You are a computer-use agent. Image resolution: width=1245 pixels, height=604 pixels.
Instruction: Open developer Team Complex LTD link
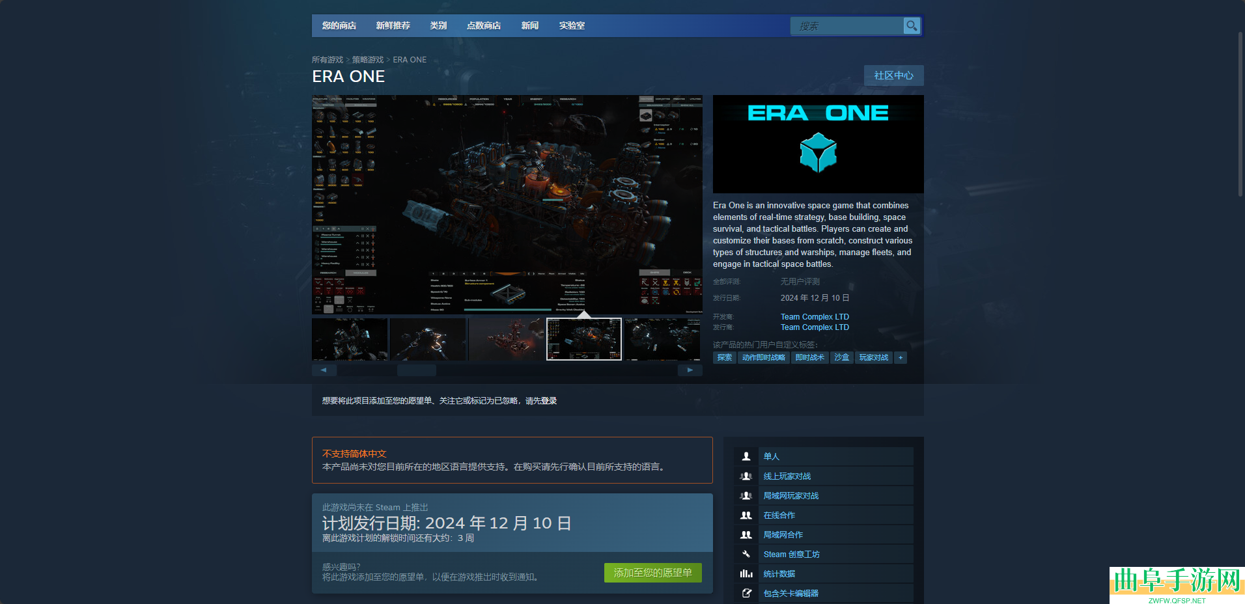(815, 317)
